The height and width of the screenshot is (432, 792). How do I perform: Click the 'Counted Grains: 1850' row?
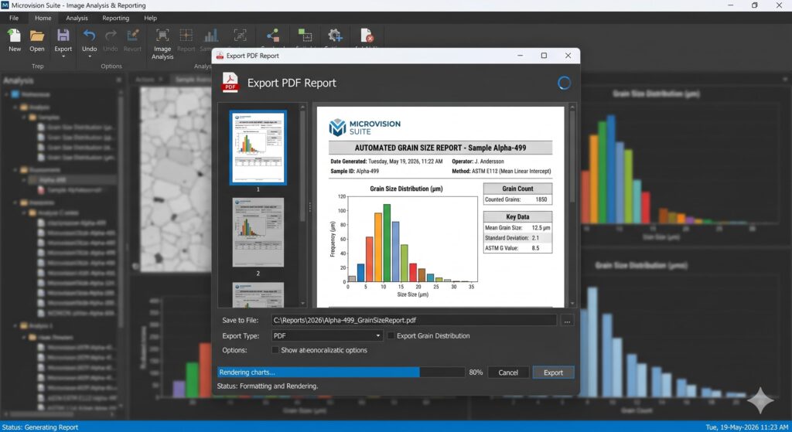[x=517, y=199]
